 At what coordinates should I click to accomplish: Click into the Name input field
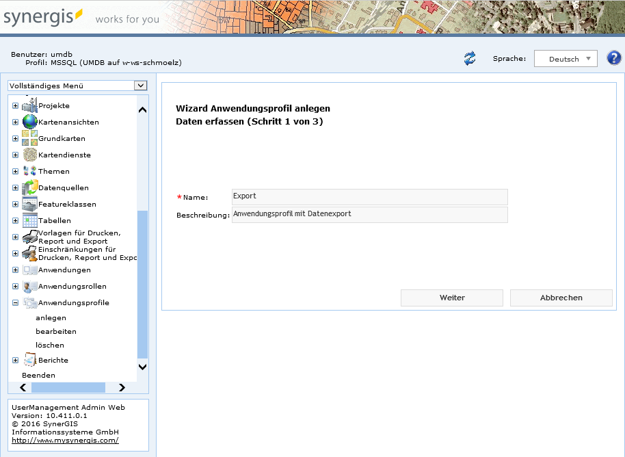[369, 196]
